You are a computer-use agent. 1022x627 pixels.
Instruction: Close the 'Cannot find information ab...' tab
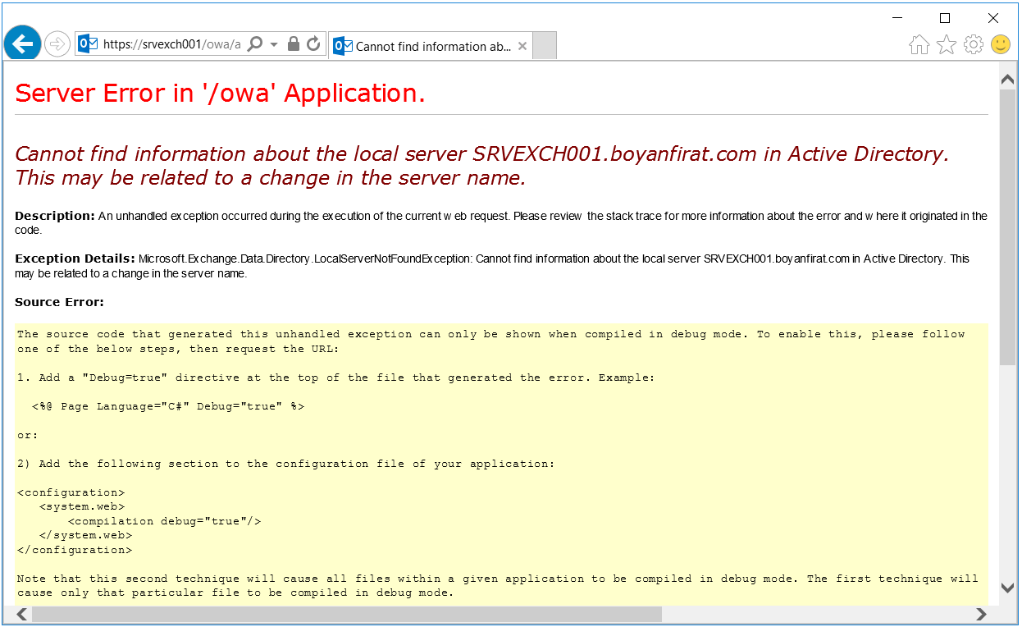pos(522,46)
